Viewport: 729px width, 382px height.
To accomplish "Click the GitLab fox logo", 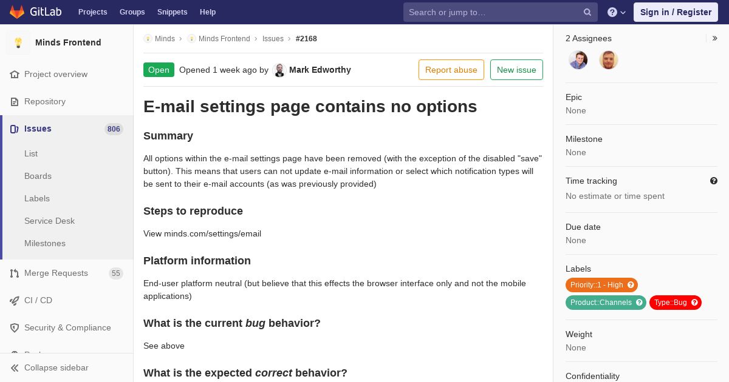I will point(17,12).
